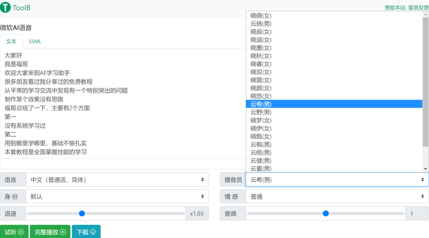Image resolution: width=429 pixels, height=238 pixels.
Task: Click the 语速 speed slider handle
Action: pyautogui.click(x=82, y=213)
